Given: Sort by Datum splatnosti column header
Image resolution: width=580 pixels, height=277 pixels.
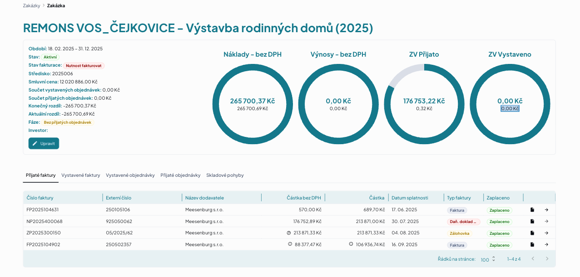Looking at the screenshot, I should click(x=410, y=198).
